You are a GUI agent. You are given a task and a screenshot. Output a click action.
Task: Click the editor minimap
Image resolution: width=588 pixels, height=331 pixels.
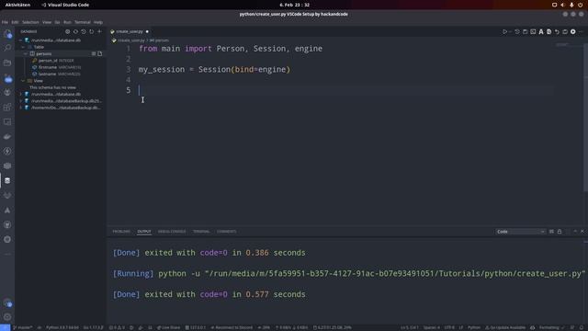point(562,45)
